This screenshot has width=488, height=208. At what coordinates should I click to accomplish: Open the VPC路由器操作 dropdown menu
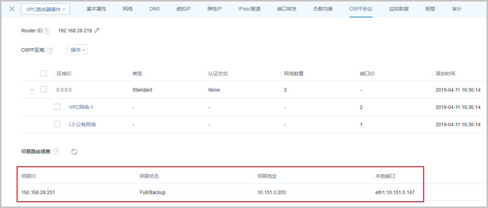click(45, 9)
